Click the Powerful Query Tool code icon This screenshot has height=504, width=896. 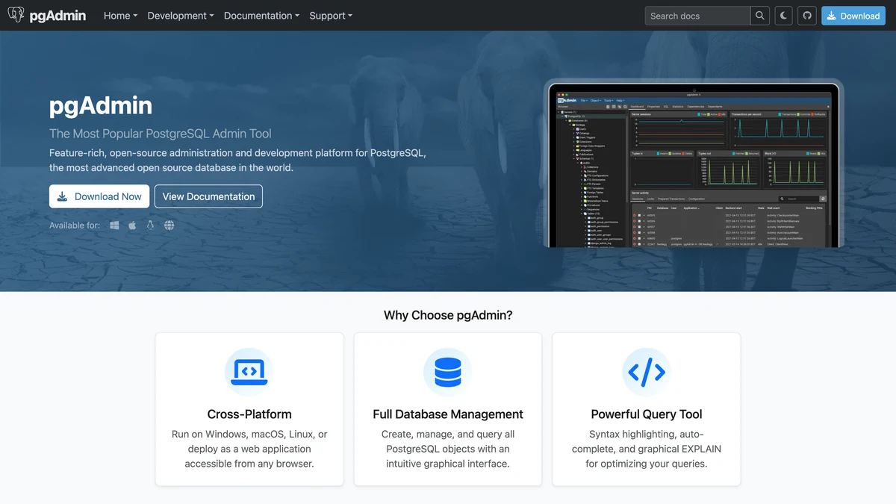pos(647,371)
